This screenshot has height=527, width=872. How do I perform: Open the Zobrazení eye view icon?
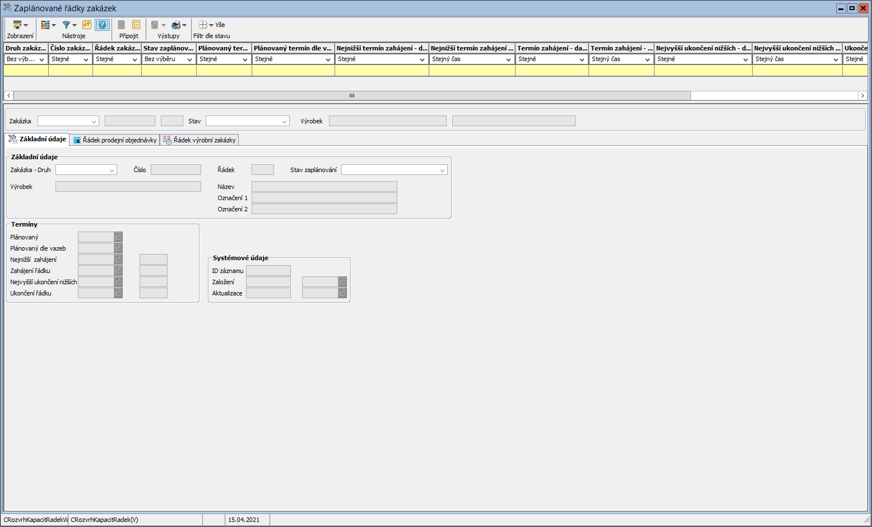point(17,25)
